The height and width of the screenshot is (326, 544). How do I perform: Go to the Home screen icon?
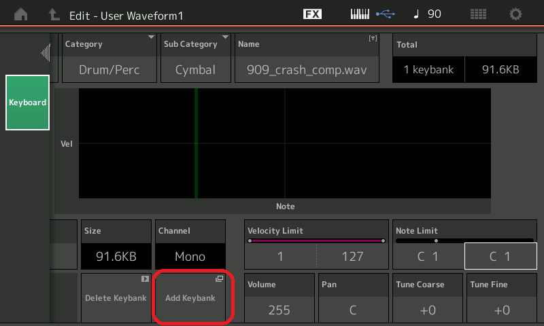point(22,14)
